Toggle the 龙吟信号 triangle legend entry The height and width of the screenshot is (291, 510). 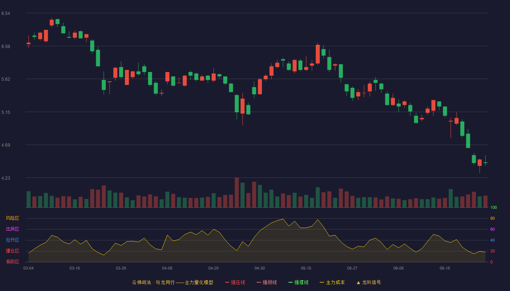pyautogui.click(x=369, y=282)
